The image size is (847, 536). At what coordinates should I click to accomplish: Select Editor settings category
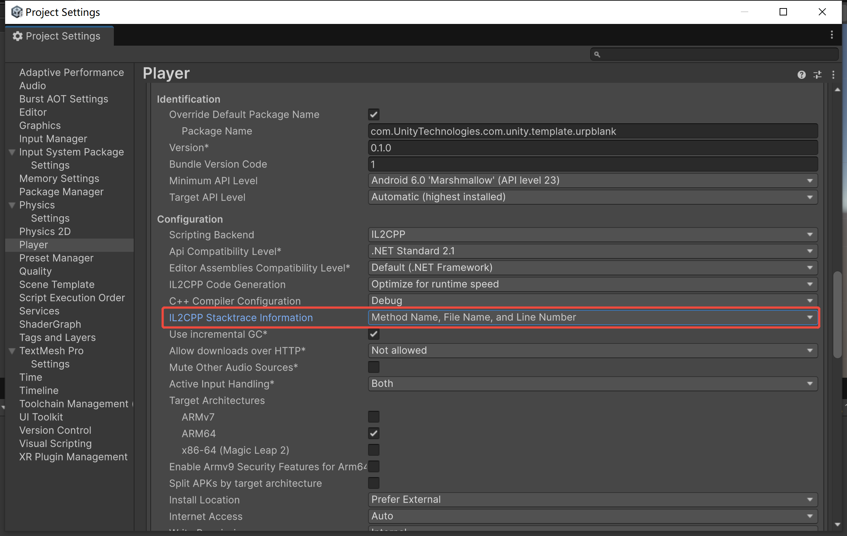(33, 112)
